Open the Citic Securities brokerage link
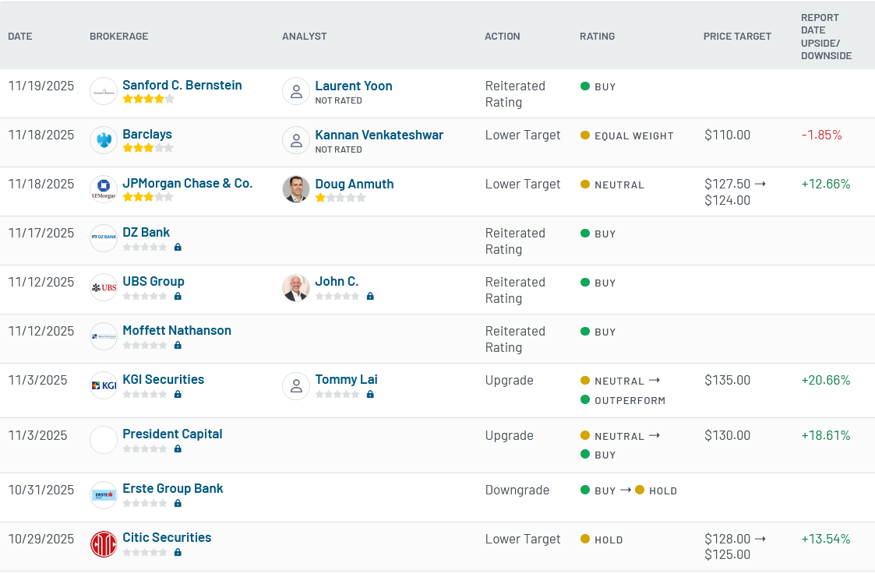 [167, 538]
